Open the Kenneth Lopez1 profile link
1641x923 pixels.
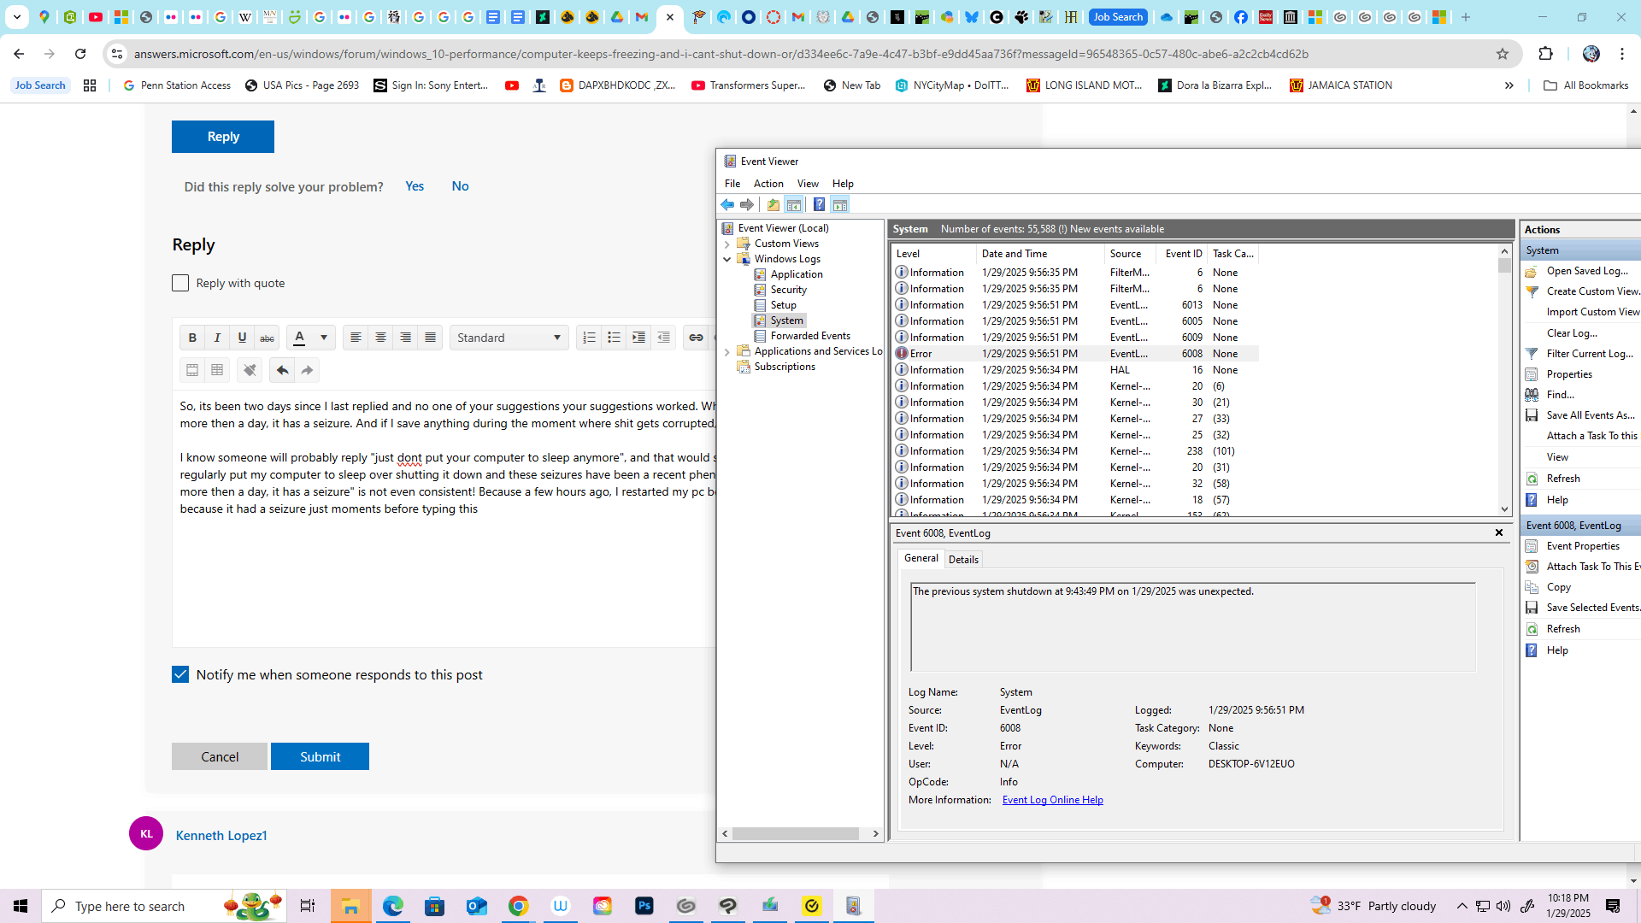221,835
